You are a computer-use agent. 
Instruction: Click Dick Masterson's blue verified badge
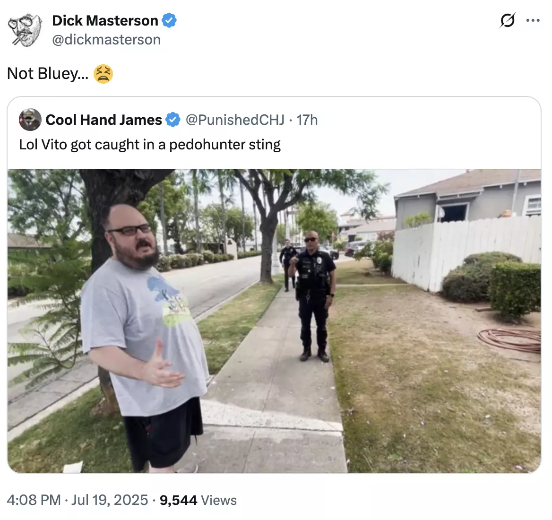[169, 20]
